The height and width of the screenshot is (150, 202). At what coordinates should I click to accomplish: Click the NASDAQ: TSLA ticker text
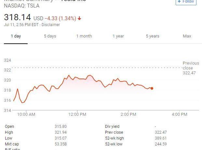pos(19,6)
